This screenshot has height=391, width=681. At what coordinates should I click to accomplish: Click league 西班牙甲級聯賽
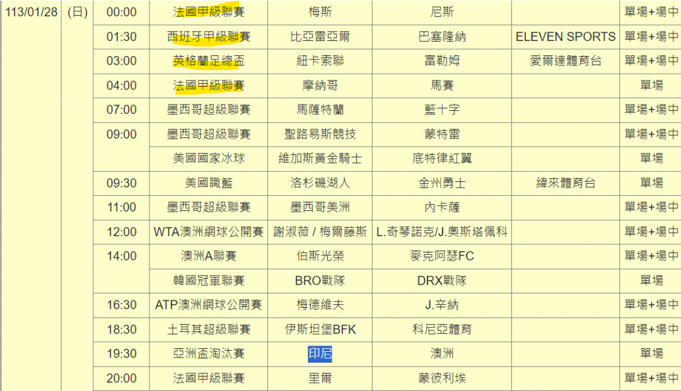click(209, 37)
